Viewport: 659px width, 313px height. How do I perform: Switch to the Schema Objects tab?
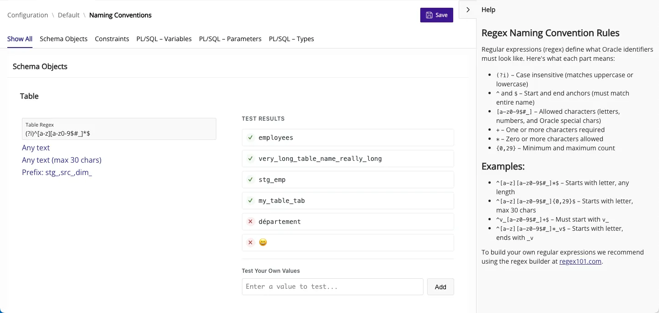(x=64, y=39)
